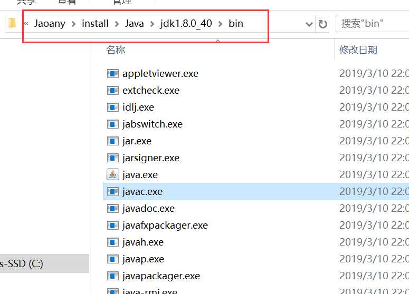Open the address bar history dropdown
The width and height of the screenshot is (409, 294).
pyautogui.click(x=309, y=24)
